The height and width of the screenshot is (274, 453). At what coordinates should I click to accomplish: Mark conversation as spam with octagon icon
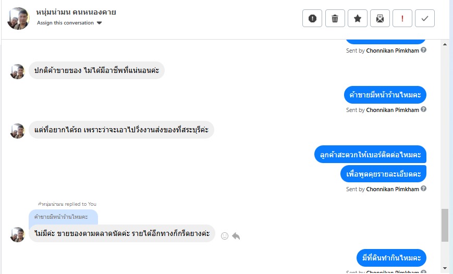tap(312, 19)
